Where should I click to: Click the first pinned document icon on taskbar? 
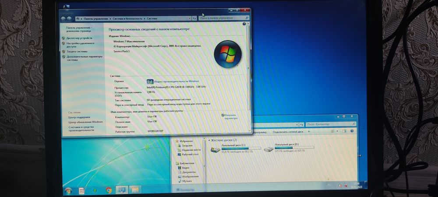click(81, 191)
